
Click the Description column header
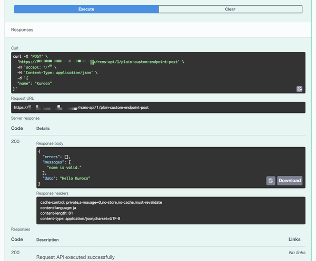(47, 240)
